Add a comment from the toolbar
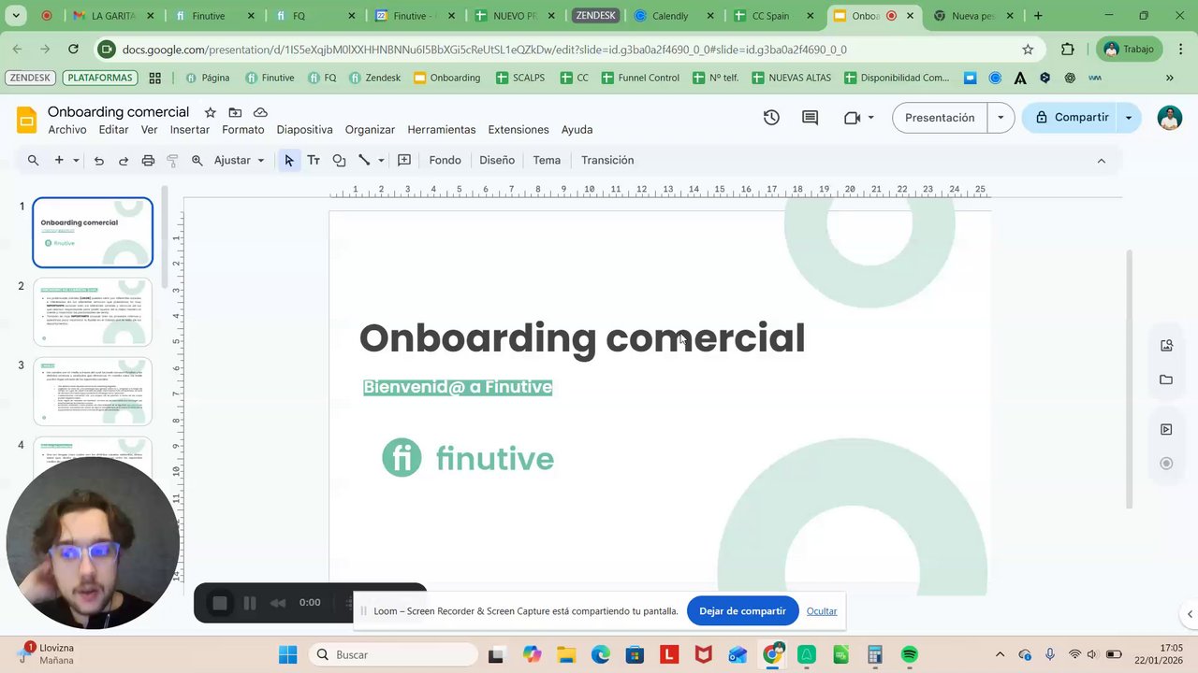The width and height of the screenshot is (1198, 673). pyautogui.click(x=404, y=161)
